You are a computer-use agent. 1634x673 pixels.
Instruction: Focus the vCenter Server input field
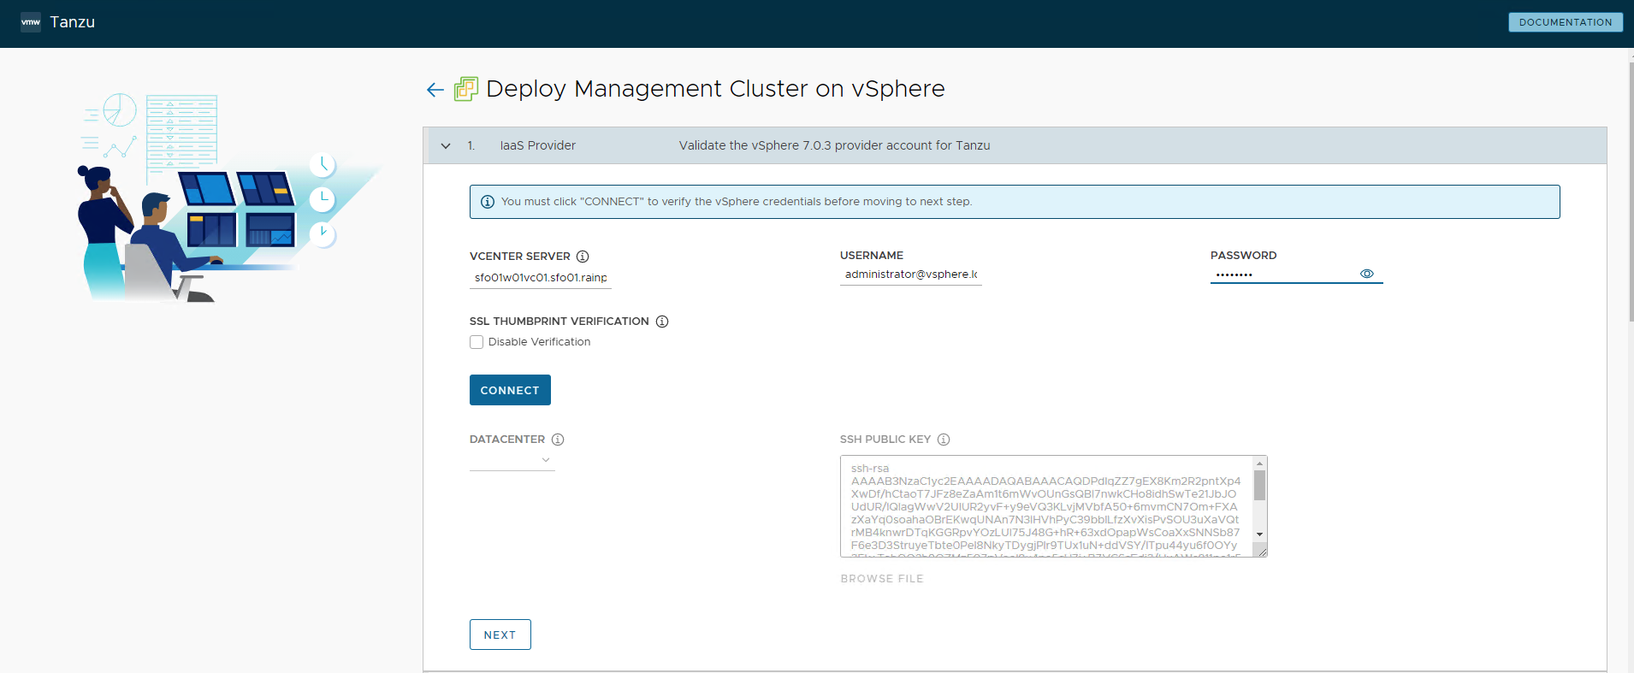pyautogui.click(x=541, y=278)
